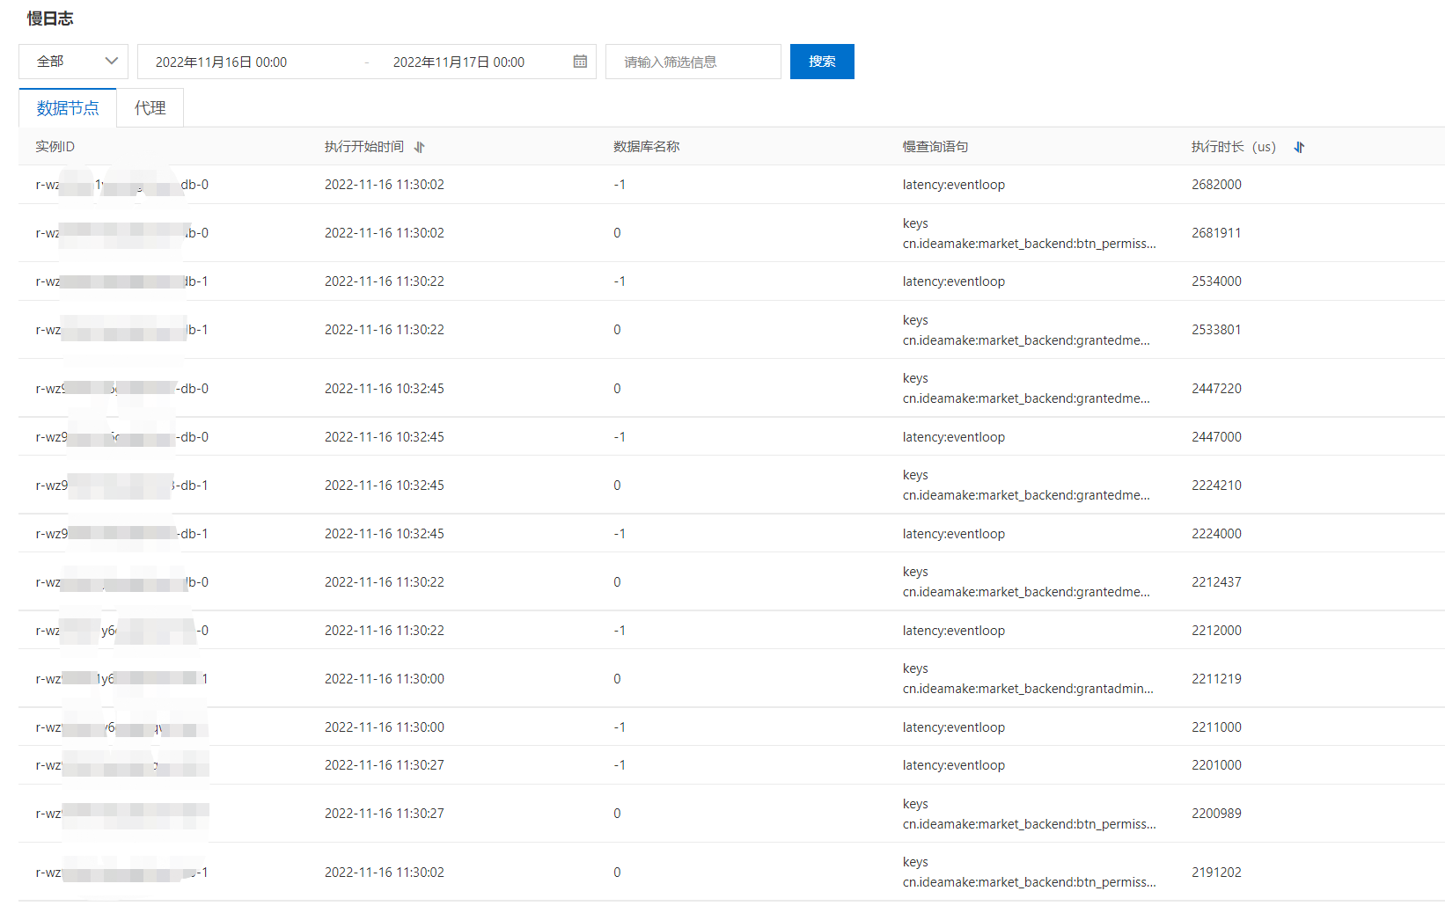
Task: Select duration value 2533801
Action: point(1216,330)
